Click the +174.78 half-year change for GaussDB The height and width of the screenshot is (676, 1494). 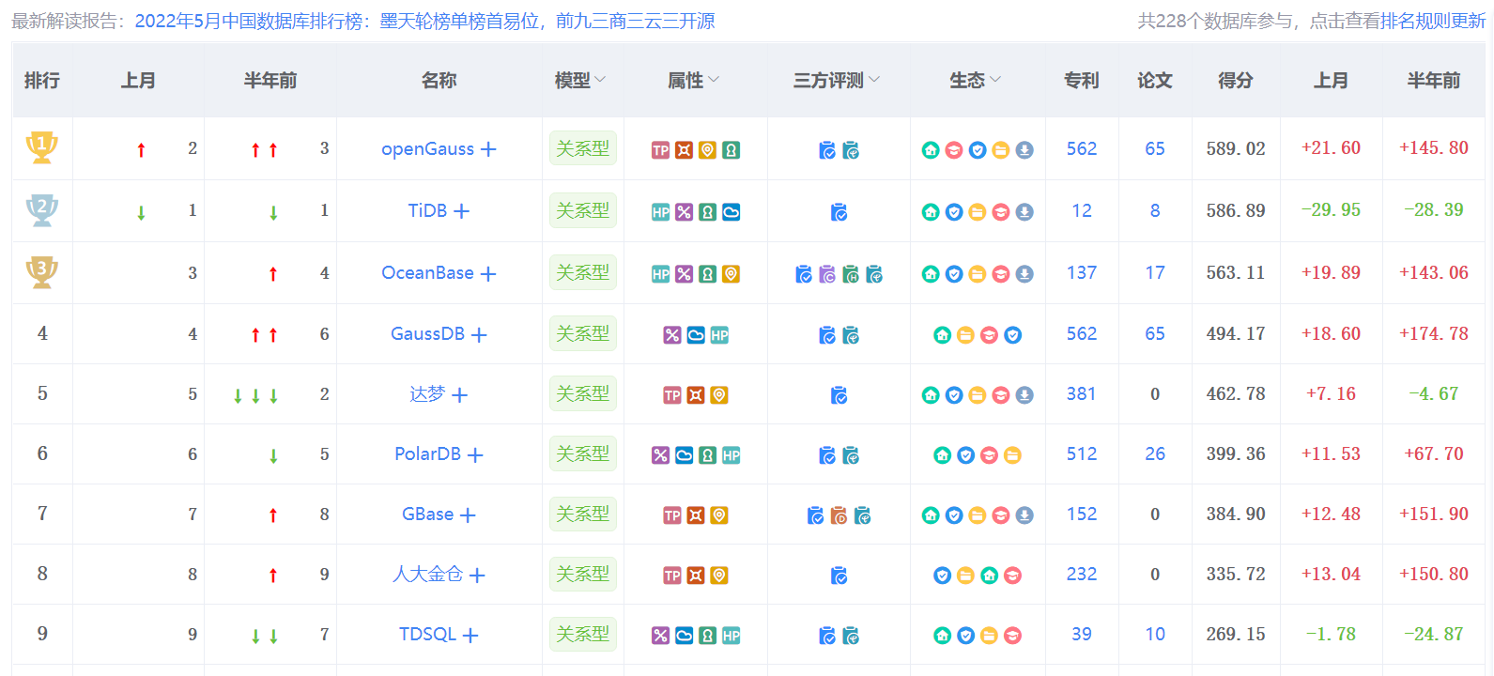1434,333
